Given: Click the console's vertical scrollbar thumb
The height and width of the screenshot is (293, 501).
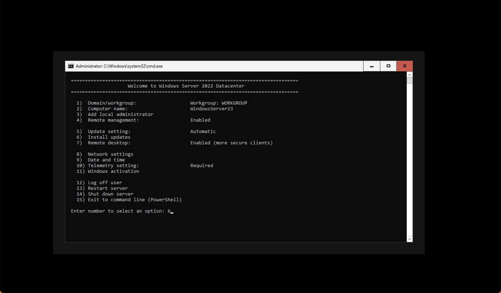Looking at the screenshot, I should pyautogui.click(x=409, y=80).
